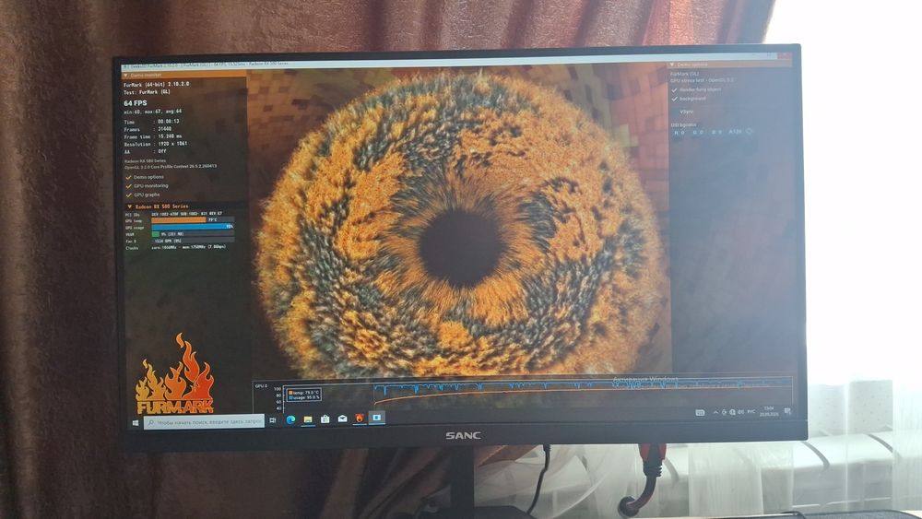Click the AA : Off line
922x519 pixels.
coord(146,152)
